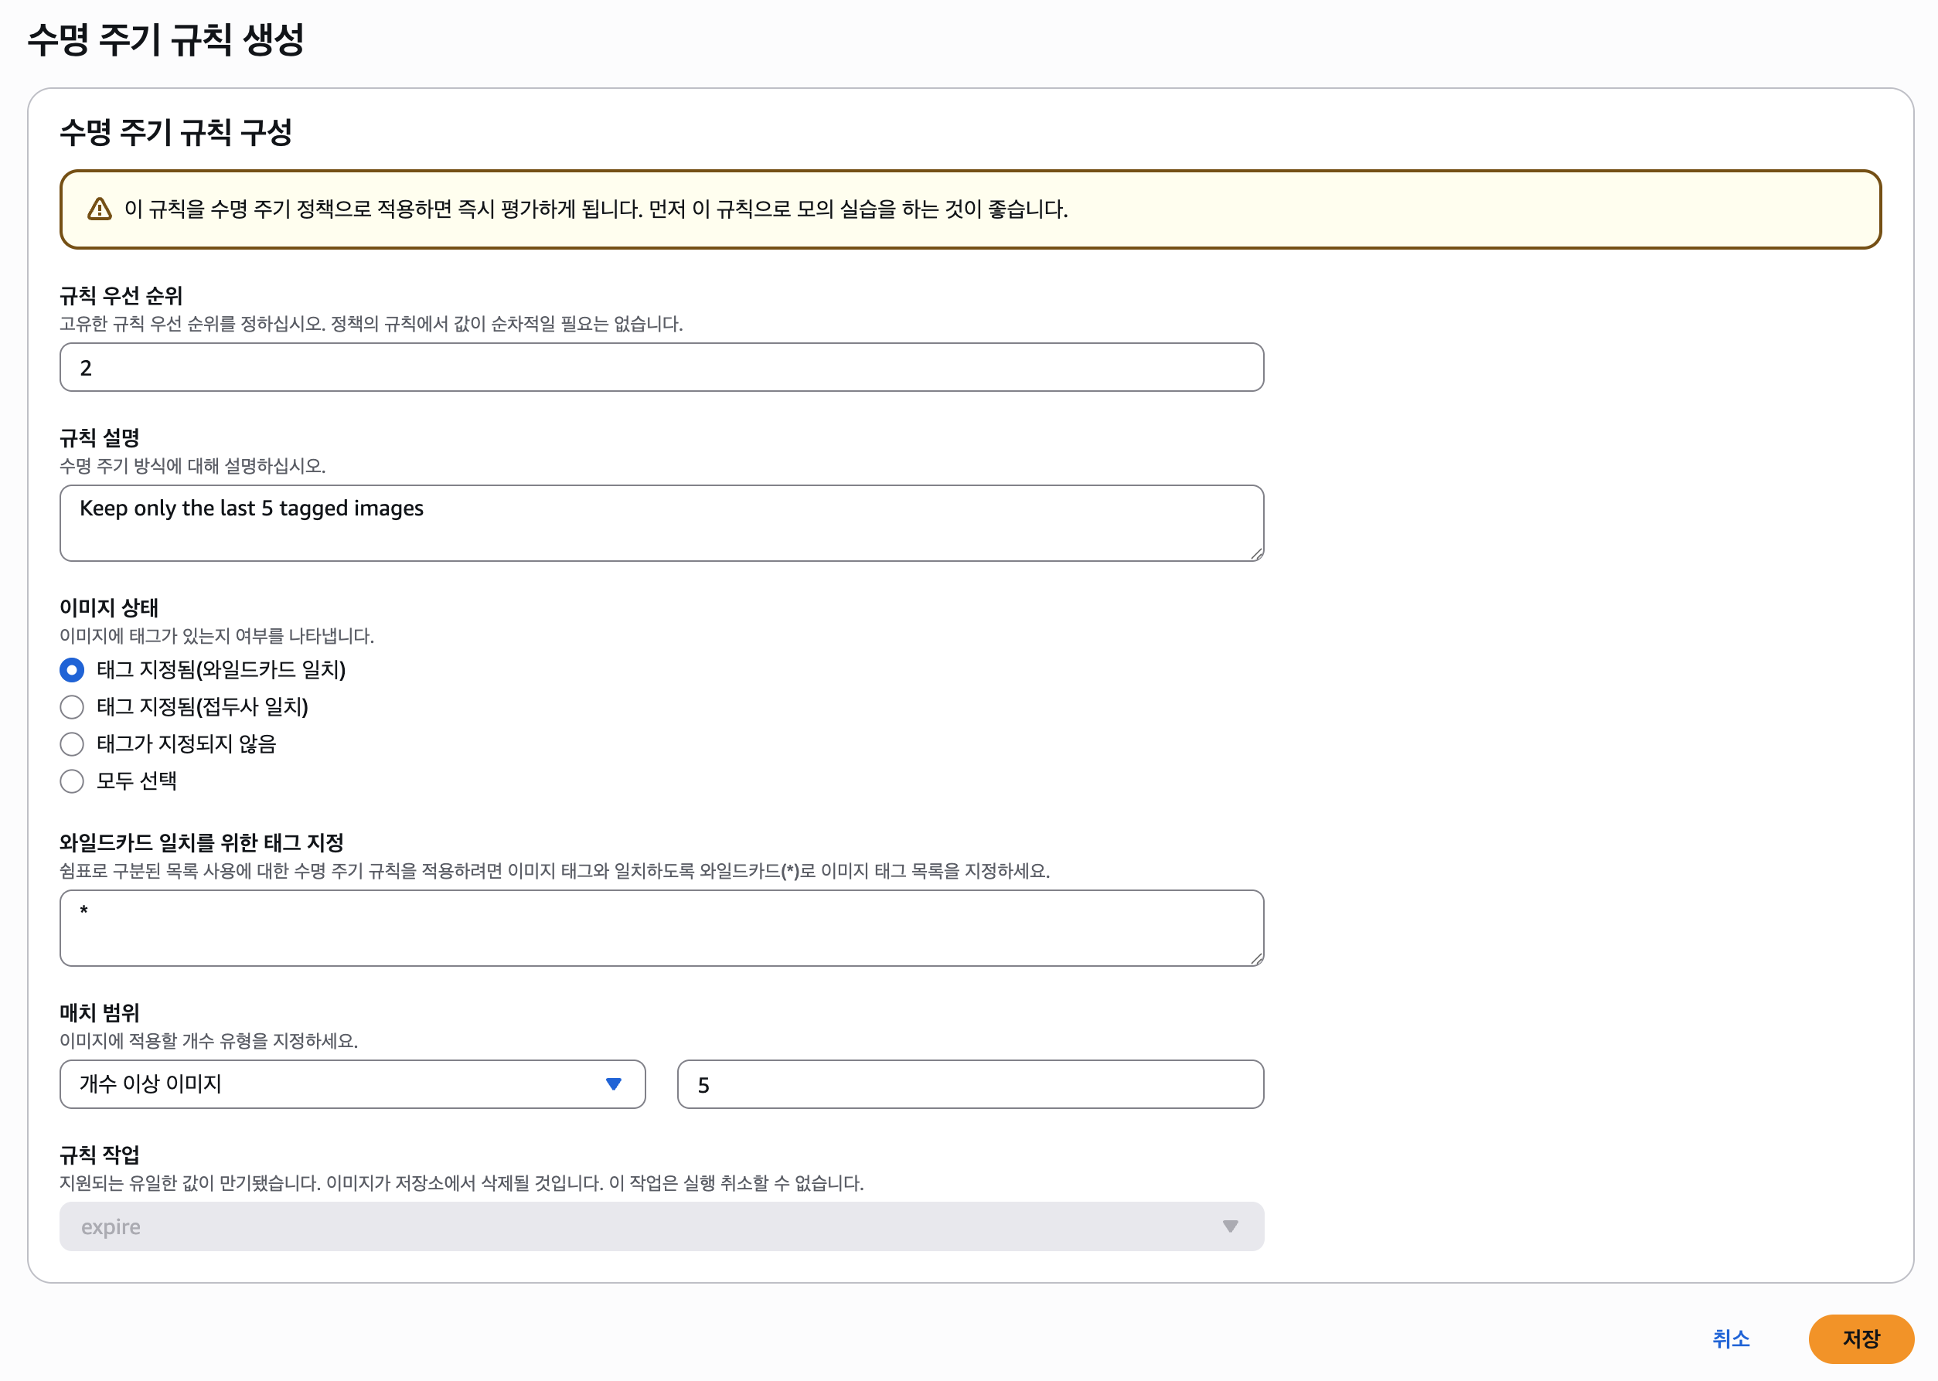
Task: Select 모두 선택 radio option
Action: pos(73,781)
